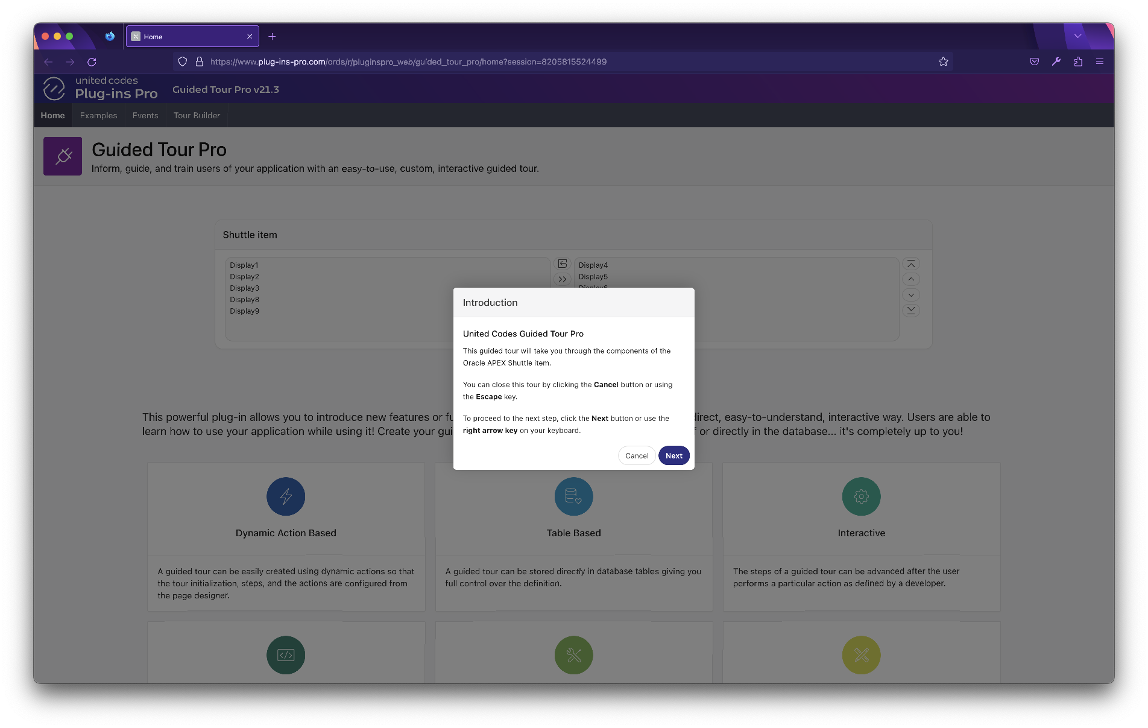Click the yellow crossed pencil-ruler icon

861,655
